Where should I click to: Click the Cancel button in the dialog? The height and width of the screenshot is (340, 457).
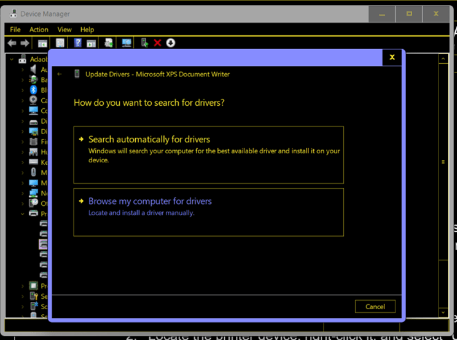(x=375, y=306)
